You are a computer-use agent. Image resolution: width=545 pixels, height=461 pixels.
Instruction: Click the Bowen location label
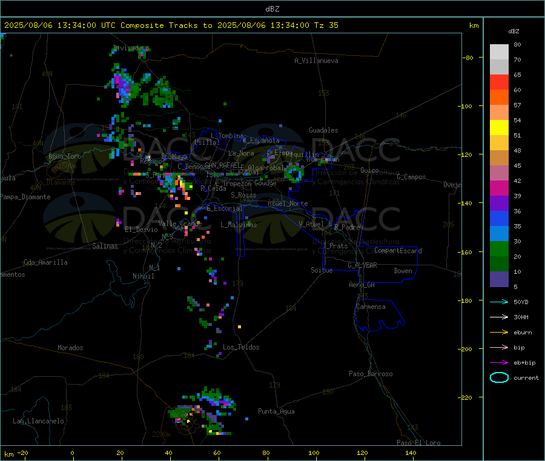coord(403,271)
